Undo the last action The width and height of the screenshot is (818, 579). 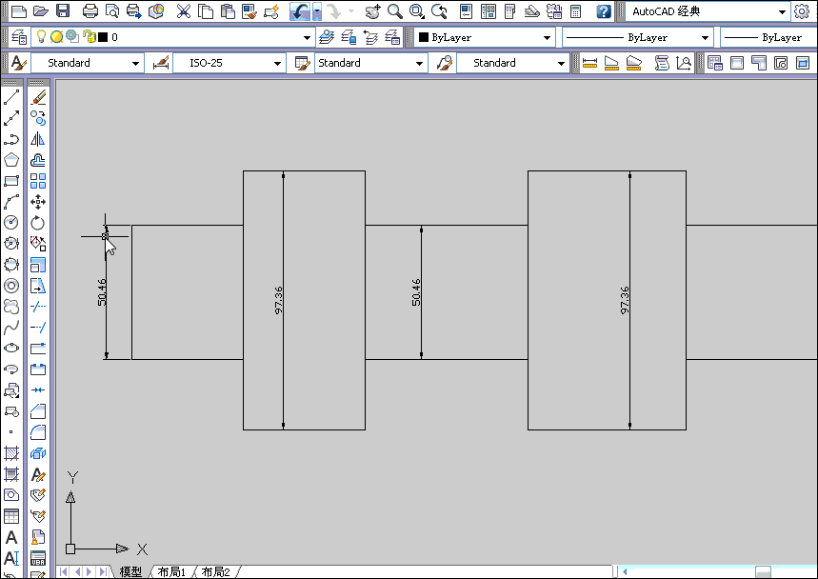point(300,11)
